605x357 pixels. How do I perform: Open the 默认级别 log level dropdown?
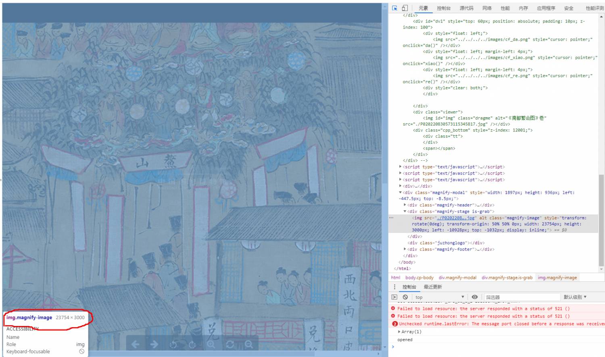[575, 297]
